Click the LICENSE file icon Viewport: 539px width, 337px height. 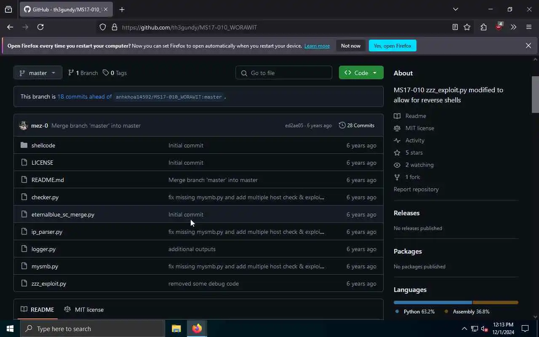click(x=24, y=163)
